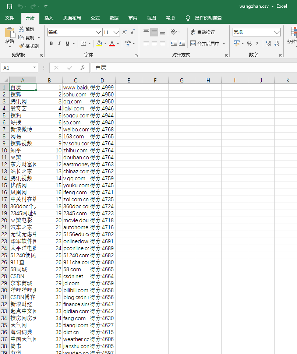Switch to the 插入 tab
Image resolution: width=297 pixels, height=354 pixels.
coord(49,18)
